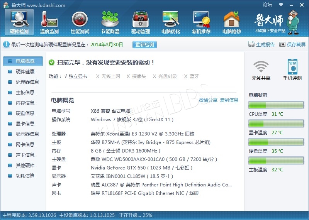This screenshot has height=220, width=309.
Task: Click 主程序版本 3.59.13.1026 in status bar
Action: point(29,215)
